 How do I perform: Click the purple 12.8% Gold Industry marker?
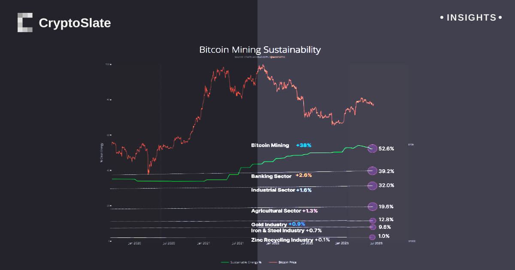tap(373, 220)
